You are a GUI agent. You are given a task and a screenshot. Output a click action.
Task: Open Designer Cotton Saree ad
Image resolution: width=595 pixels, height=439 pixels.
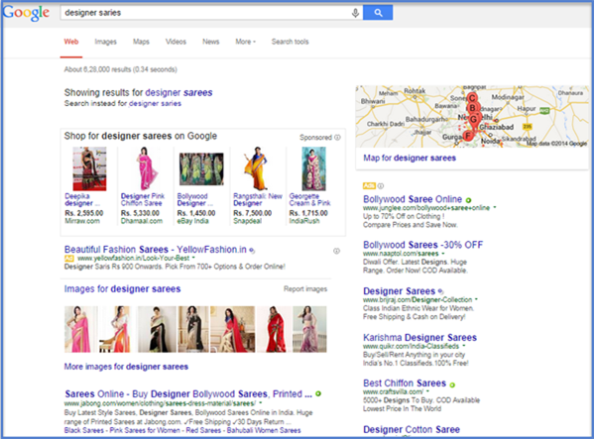tap(412, 429)
